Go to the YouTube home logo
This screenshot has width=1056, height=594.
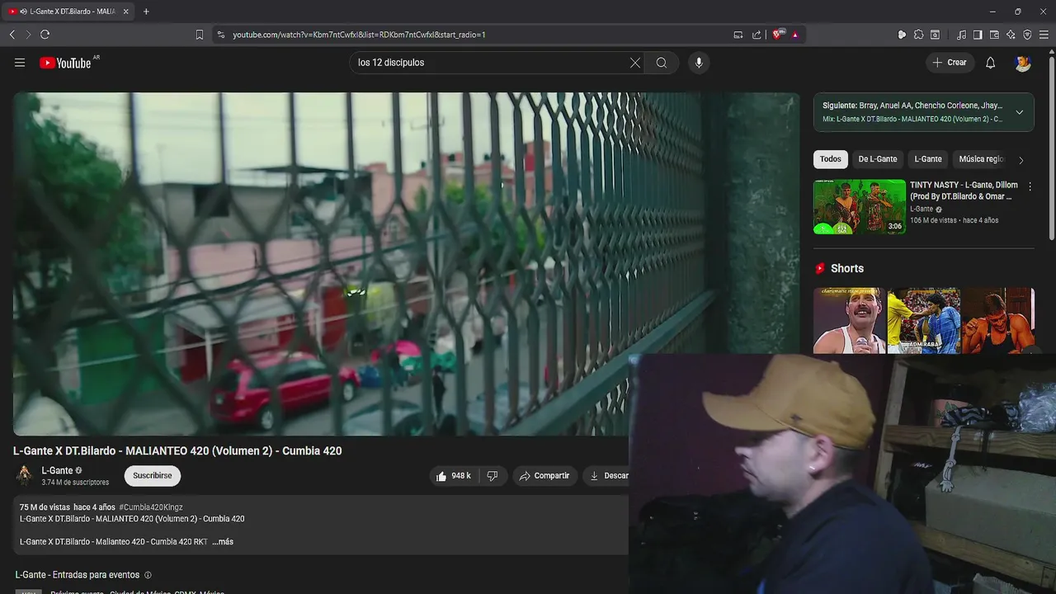point(65,63)
